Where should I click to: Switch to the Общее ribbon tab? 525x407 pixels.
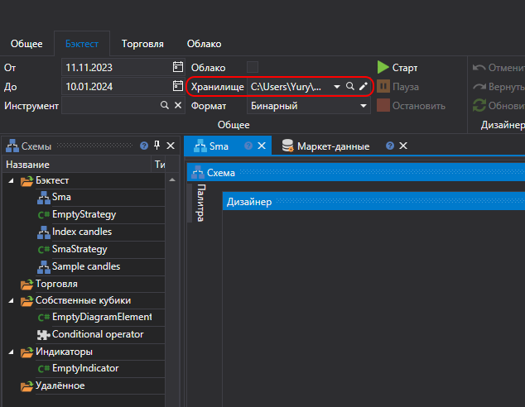point(26,44)
